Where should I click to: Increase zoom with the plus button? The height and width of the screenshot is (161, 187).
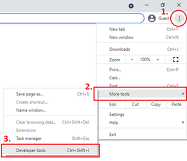(158, 59)
